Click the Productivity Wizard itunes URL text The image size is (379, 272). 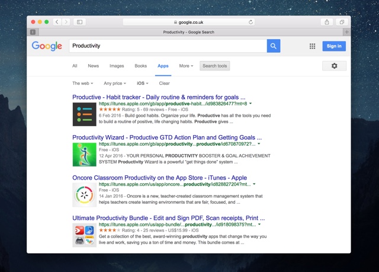point(177,144)
